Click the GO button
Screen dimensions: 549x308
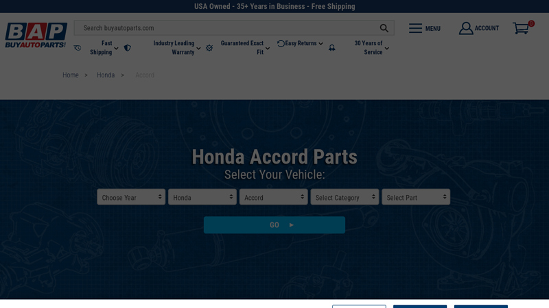(274, 225)
